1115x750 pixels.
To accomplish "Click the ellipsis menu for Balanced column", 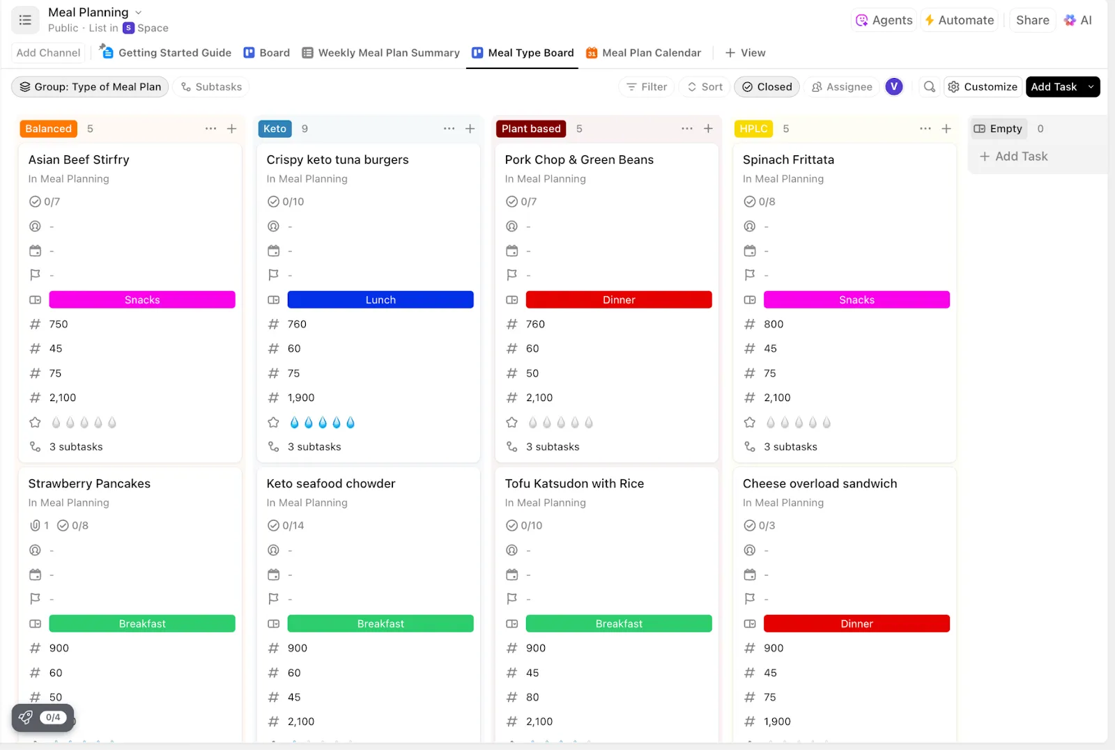I will point(210,129).
